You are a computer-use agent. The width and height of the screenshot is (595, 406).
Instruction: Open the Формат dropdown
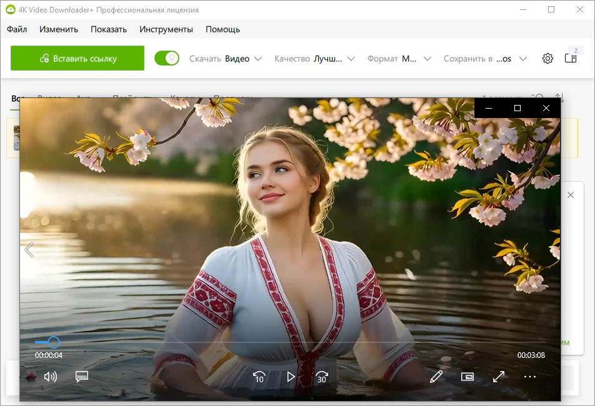point(399,59)
